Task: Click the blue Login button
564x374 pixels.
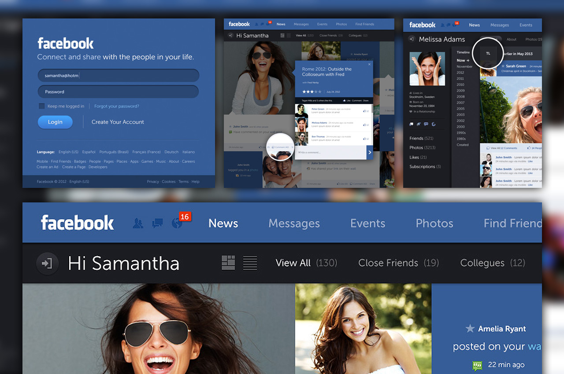Action: pyautogui.click(x=55, y=122)
